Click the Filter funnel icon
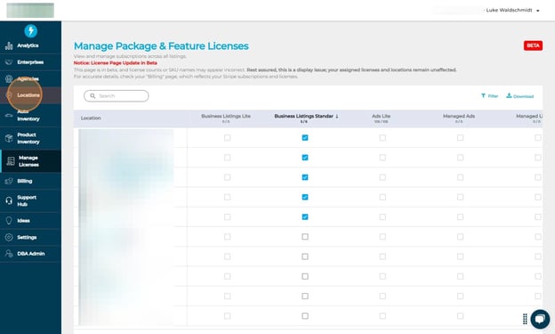The image size is (555, 334). [x=483, y=95]
